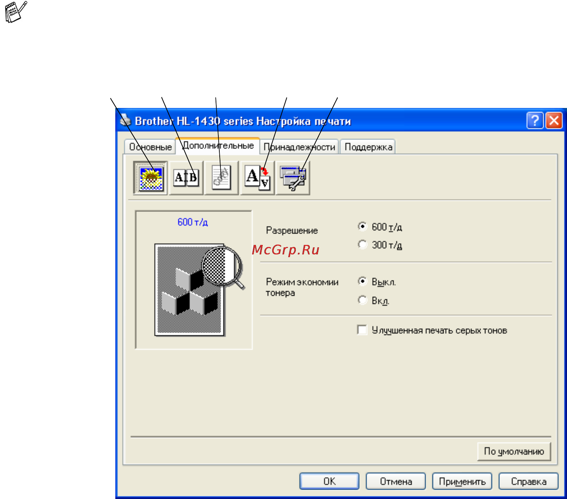This screenshot has width=567, height=499.
Task: Open help with the Справка button
Action: pyautogui.click(x=528, y=481)
